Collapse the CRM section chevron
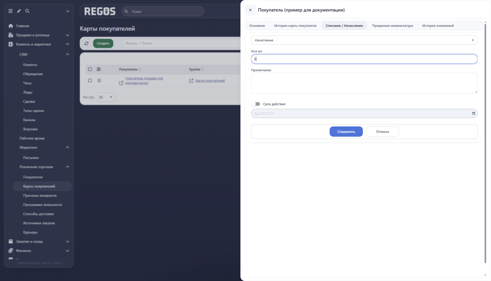The height and width of the screenshot is (281, 491). (68, 54)
